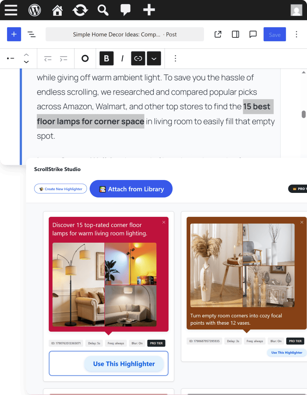Click the "Delay: 5s" tag
Image resolution: width=307 pixels, height=395 pixels.
pyautogui.click(x=94, y=343)
